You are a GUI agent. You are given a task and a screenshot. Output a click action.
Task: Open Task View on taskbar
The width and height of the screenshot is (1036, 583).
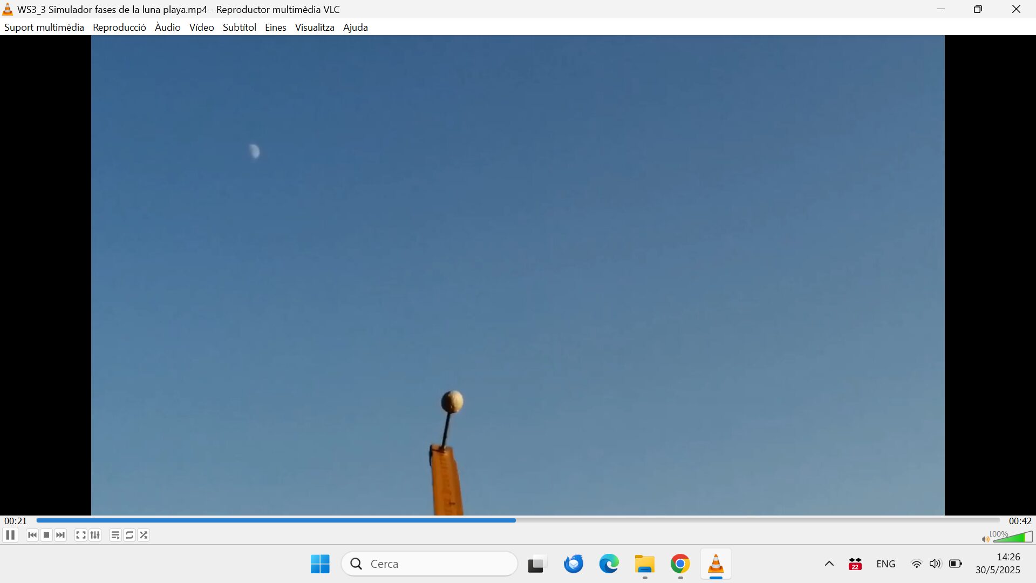(536, 564)
